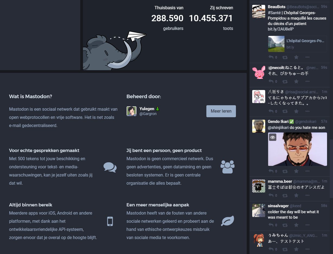Click the 10.455.371 toots count

pos(211,18)
